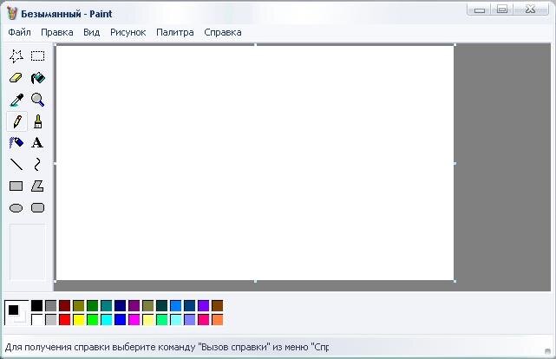Pick the Curve tool

(37, 164)
